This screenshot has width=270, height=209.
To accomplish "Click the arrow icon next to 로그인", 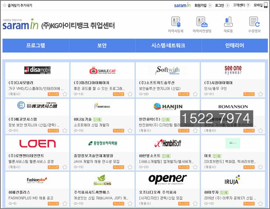I will (x=228, y=5).
